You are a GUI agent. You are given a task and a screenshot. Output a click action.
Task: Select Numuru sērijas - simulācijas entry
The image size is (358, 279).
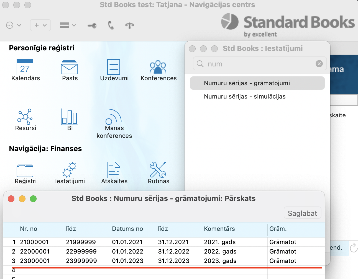click(245, 97)
